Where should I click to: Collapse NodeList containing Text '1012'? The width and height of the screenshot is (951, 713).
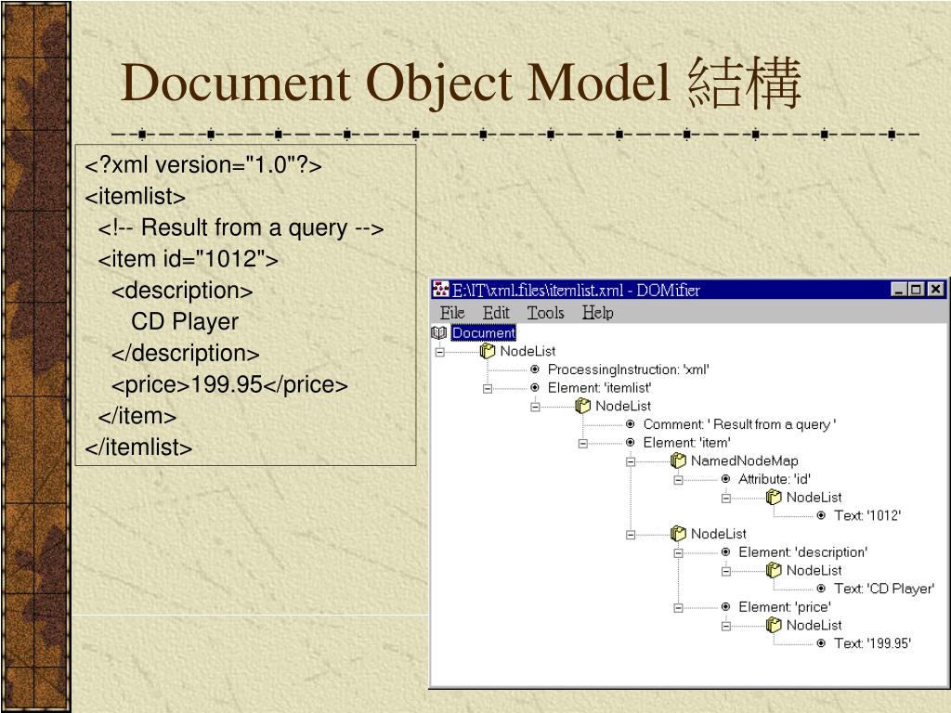(726, 499)
